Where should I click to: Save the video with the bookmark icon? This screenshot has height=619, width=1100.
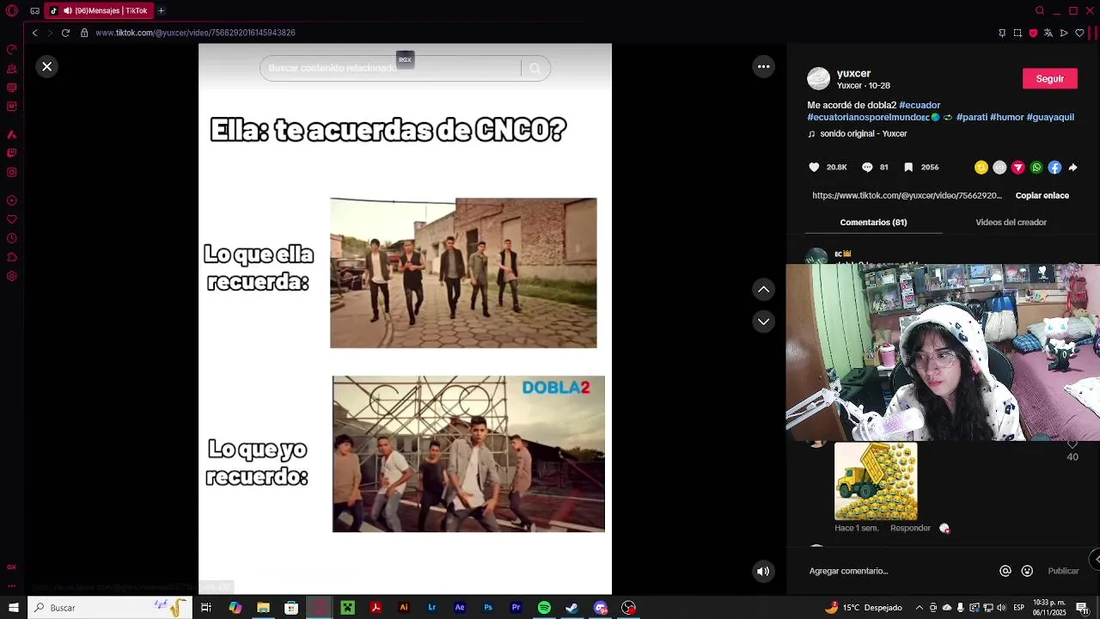coord(908,168)
